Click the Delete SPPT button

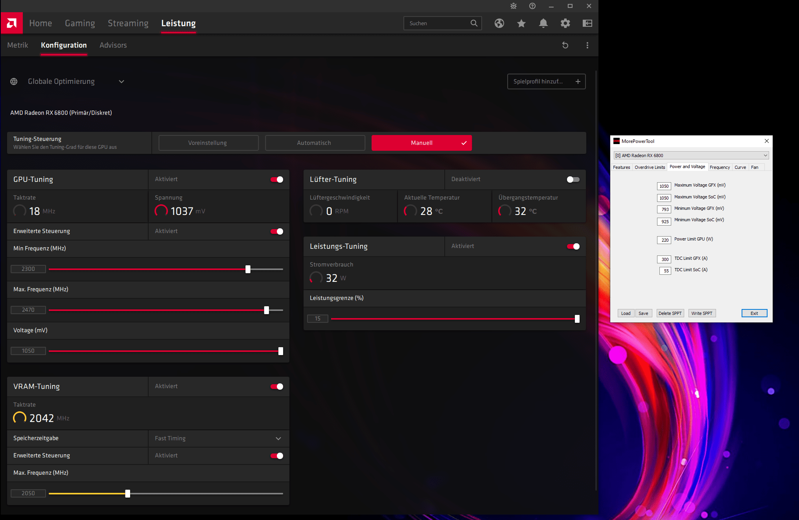pyautogui.click(x=670, y=313)
